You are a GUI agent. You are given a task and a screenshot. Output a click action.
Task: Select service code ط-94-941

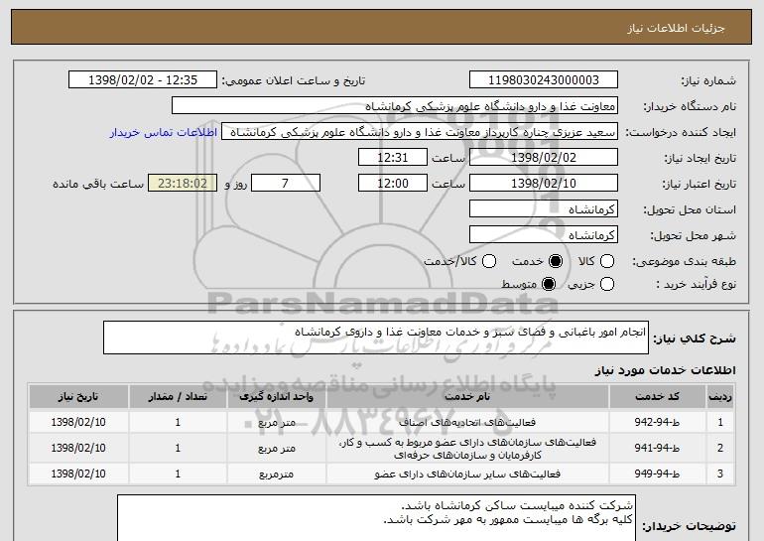657,449
